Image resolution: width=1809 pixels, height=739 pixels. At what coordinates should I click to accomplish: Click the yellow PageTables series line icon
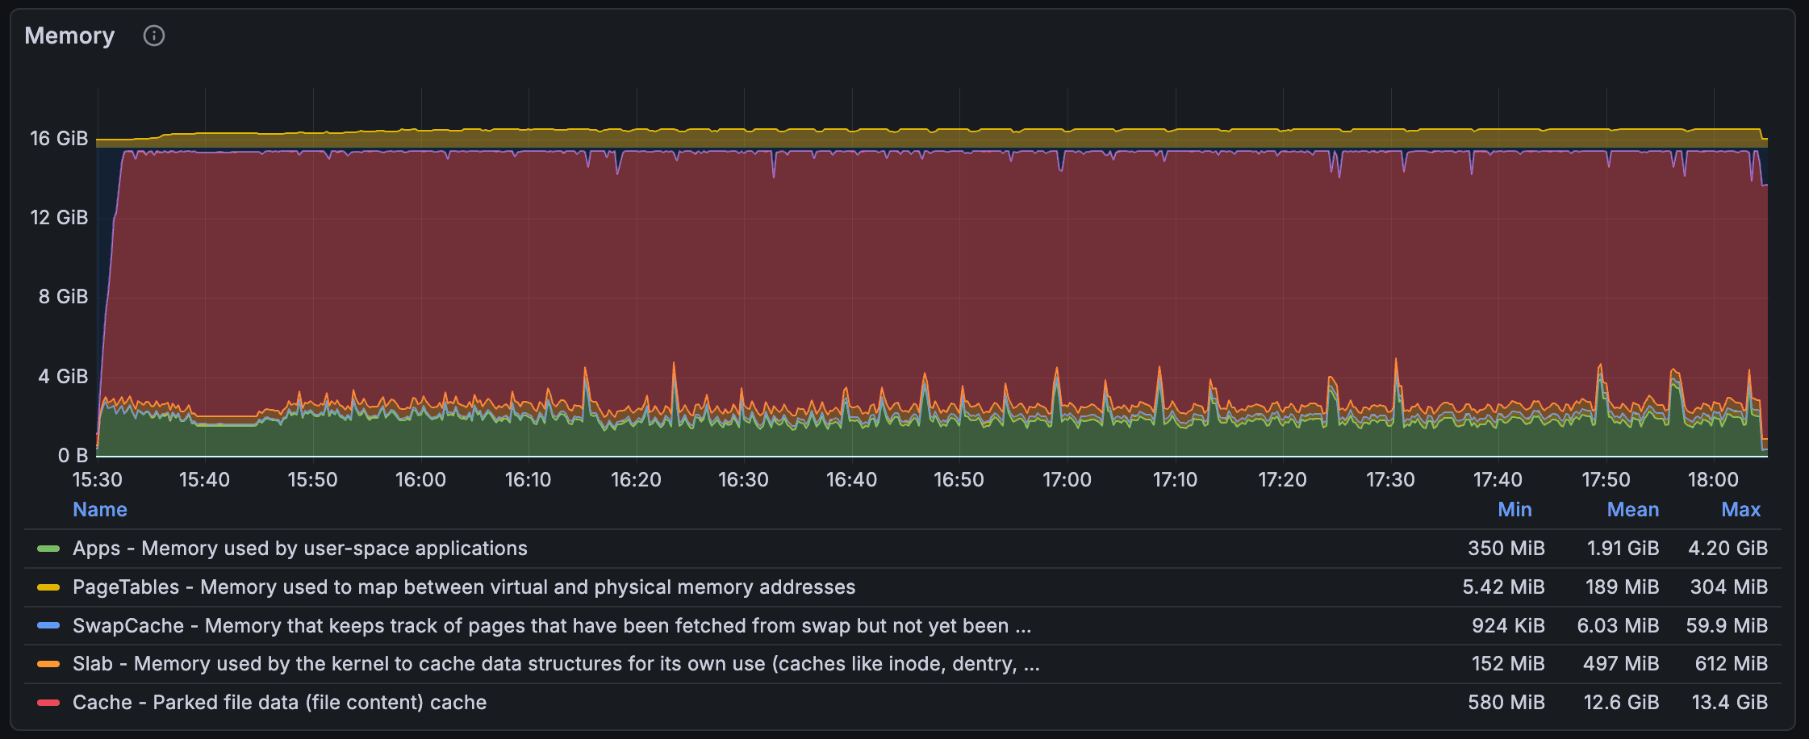pos(49,587)
